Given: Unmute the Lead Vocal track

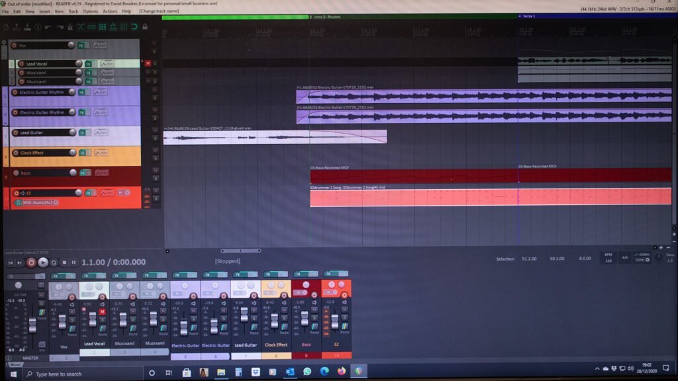Looking at the screenshot, I should pyautogui.click(x=148, y=63).
